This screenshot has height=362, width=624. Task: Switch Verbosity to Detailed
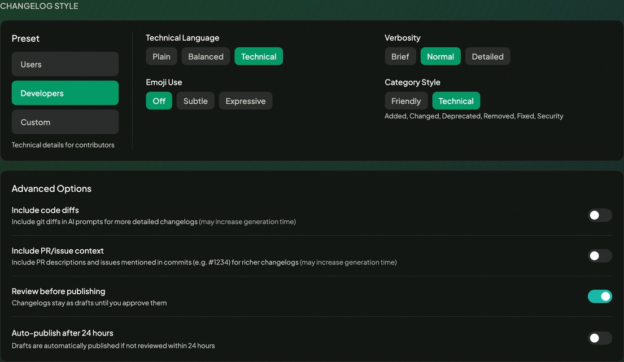click(487, 56)
